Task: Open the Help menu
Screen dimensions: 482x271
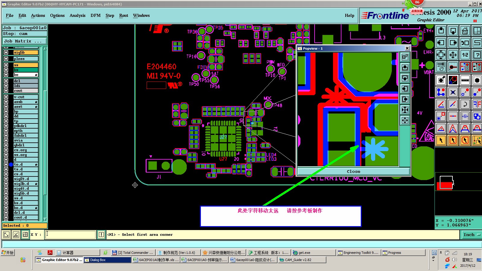Action: (x=350, y=16)
